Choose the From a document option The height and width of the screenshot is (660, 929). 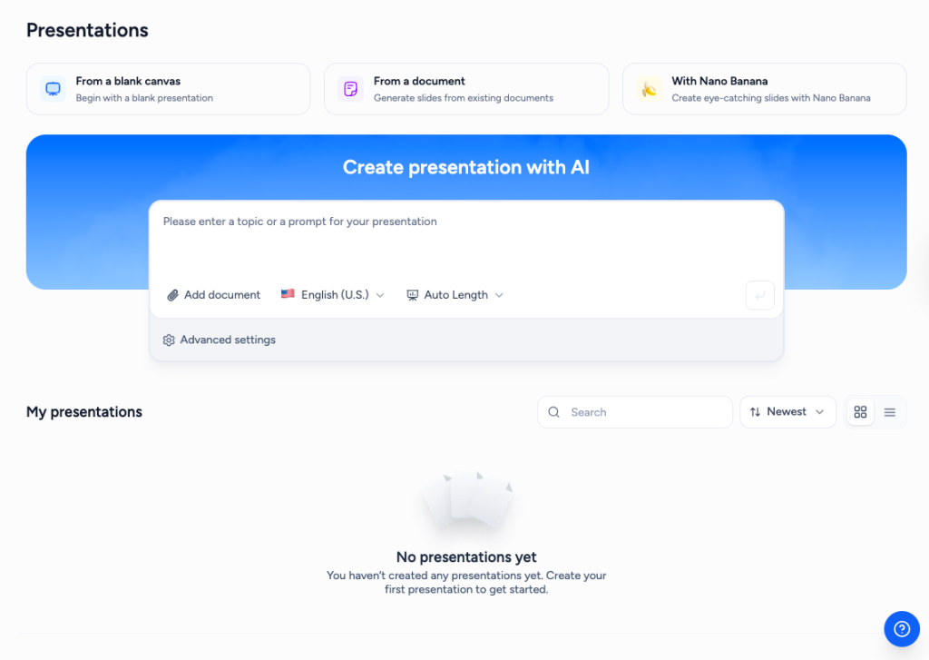[466, 89]
